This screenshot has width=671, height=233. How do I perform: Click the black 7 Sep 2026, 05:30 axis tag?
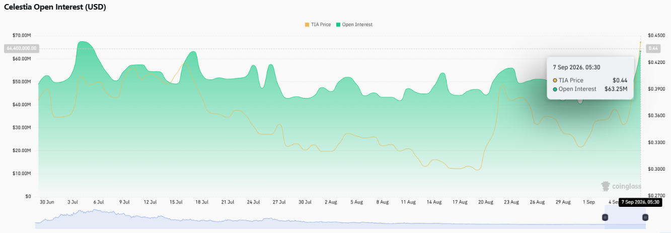pyautogui.click(x=640, y=202)
